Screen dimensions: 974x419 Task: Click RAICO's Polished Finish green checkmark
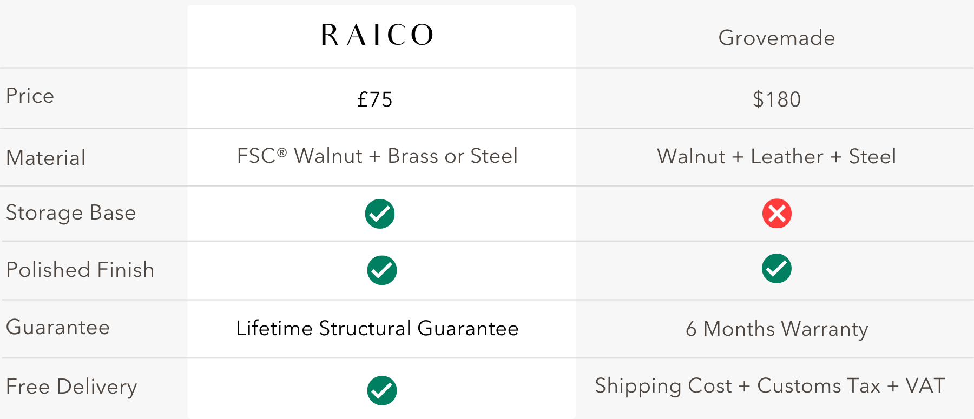[382, 270]
